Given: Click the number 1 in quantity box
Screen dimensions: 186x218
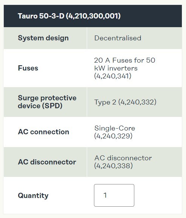Looking at the screenshot, I should coord(105,195).
